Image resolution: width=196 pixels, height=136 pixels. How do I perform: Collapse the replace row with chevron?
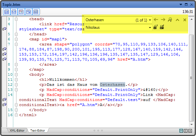[x=177, y=20]
